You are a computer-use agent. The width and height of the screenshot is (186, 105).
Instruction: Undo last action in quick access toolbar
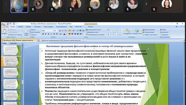(x=10, y=24)
